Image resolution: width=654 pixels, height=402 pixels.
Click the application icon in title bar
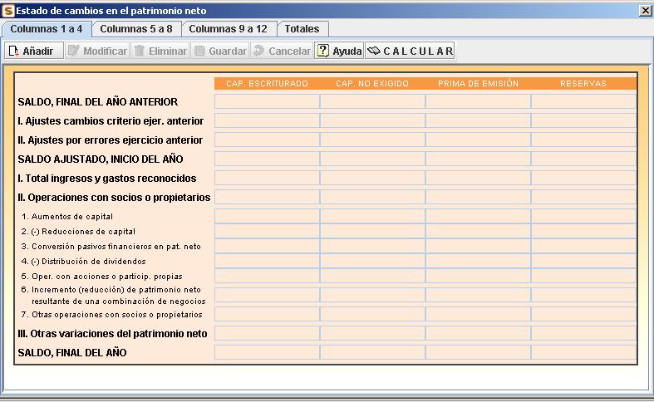tap(9, 11)
